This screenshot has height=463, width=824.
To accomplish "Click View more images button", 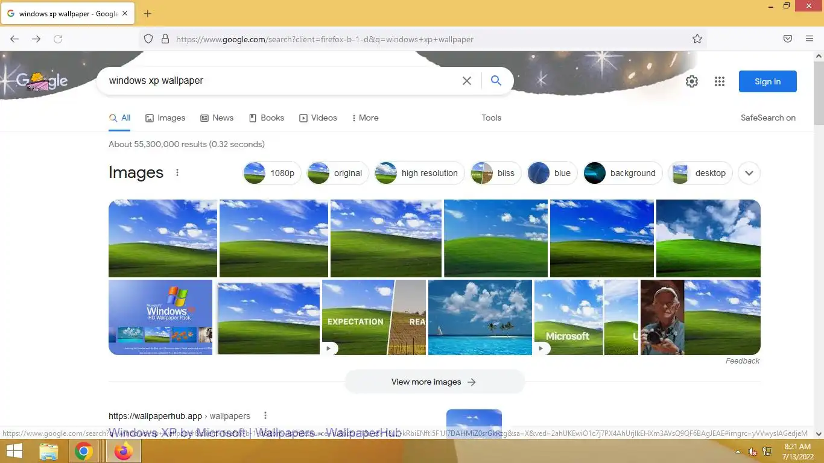I will pos(434,382).
